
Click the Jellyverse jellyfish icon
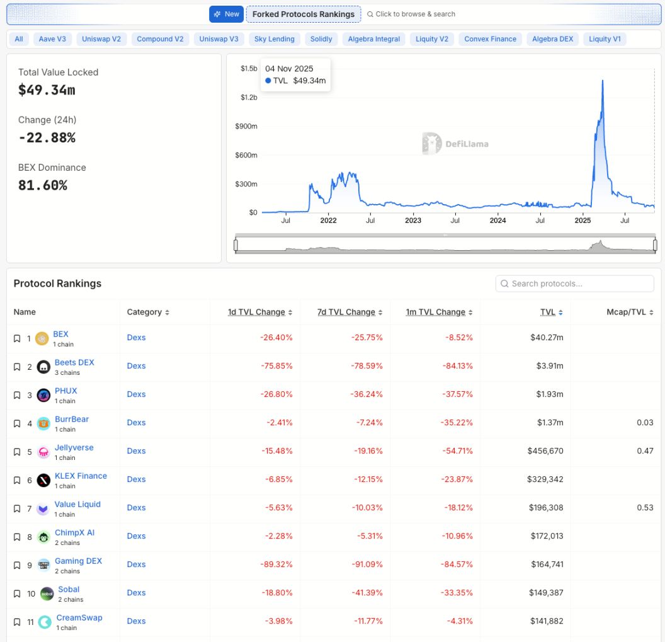(42, 451)
